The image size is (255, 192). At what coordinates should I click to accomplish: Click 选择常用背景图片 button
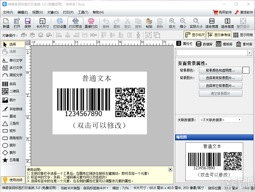click(x=220, y=78)
